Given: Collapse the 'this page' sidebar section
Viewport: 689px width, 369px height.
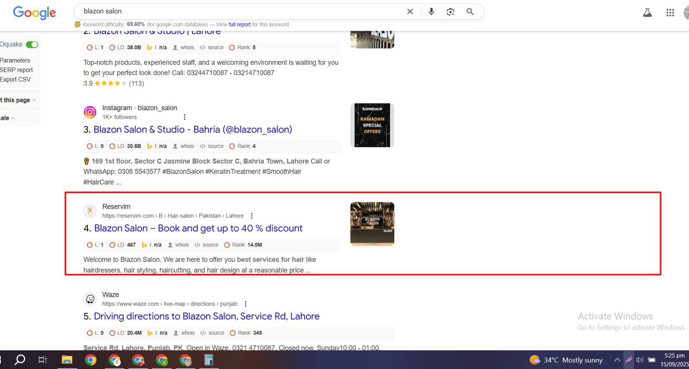Looking at the screenshot, I should [x=34, y=100].
